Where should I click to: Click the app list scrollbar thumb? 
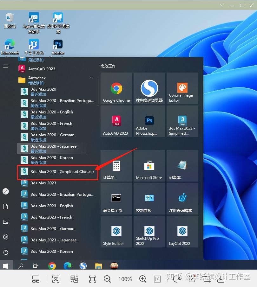98,91
